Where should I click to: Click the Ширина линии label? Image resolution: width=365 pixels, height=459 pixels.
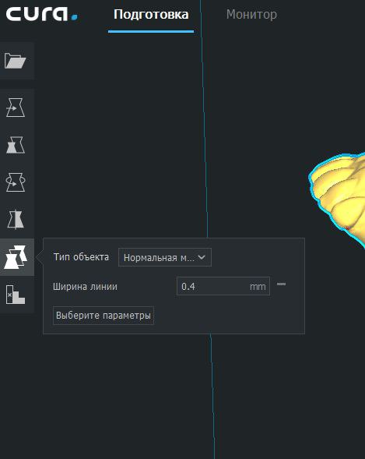pyautogui.click(x=85, y=286)
